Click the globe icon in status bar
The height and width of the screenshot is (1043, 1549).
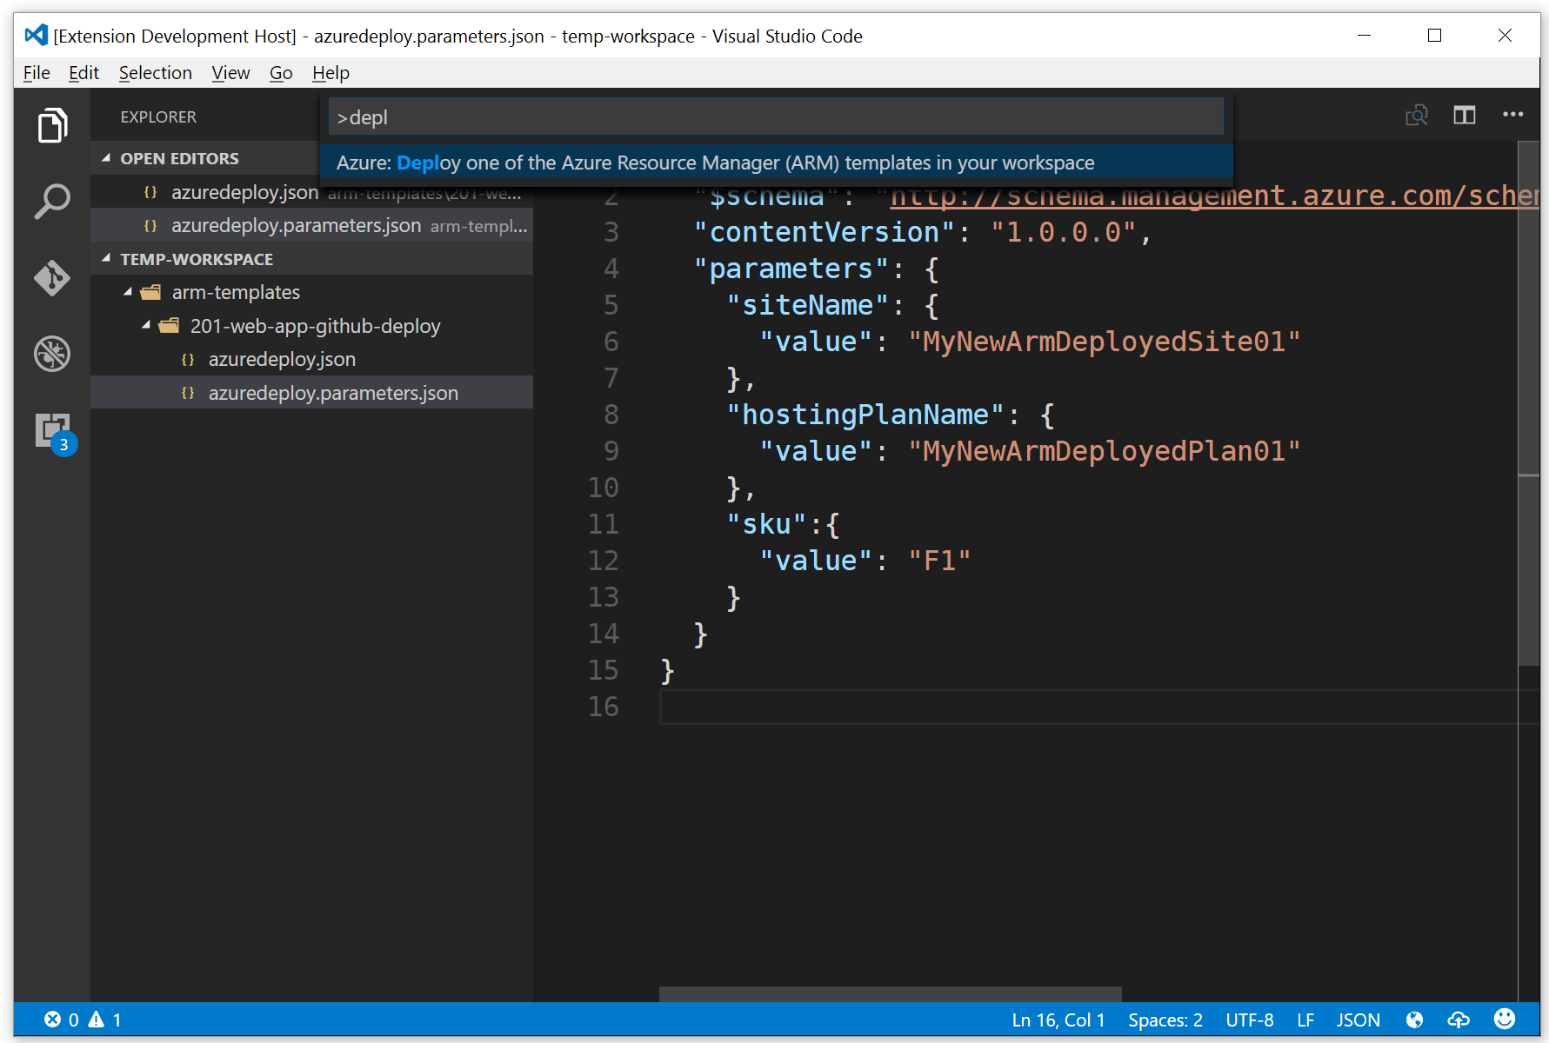click(x=1414, y=1020)
